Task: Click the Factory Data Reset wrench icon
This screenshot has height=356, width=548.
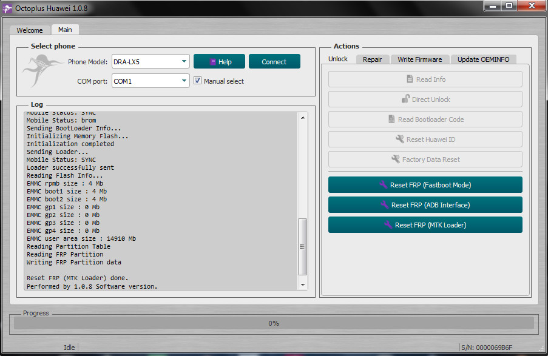Action: point(396,160)
